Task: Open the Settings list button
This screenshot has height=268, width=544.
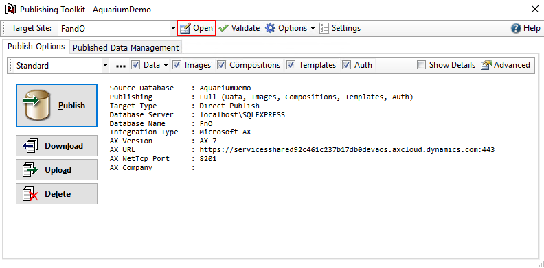Action: [x=340, y=28]
